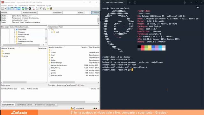The width and height of the screenshot is (204, 115).
Task: Disconnect from the current server
Action: (x=33, y=9)
